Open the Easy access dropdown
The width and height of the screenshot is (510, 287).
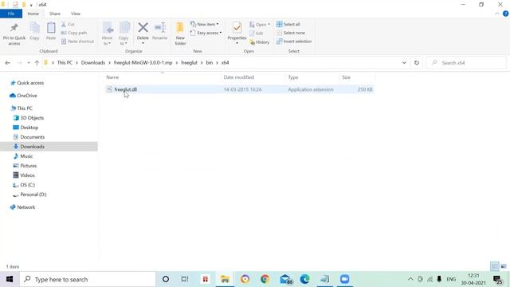click(x=206, y=33)
